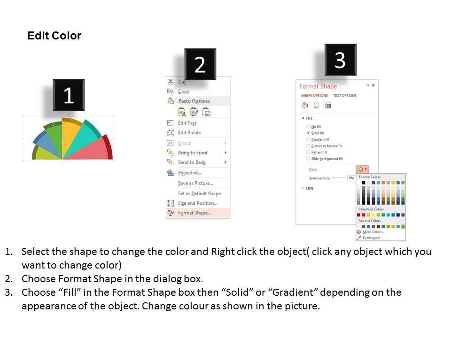Click the Cut scissors icon
Screen dimensions: 451x338
(x=171, y=82)
